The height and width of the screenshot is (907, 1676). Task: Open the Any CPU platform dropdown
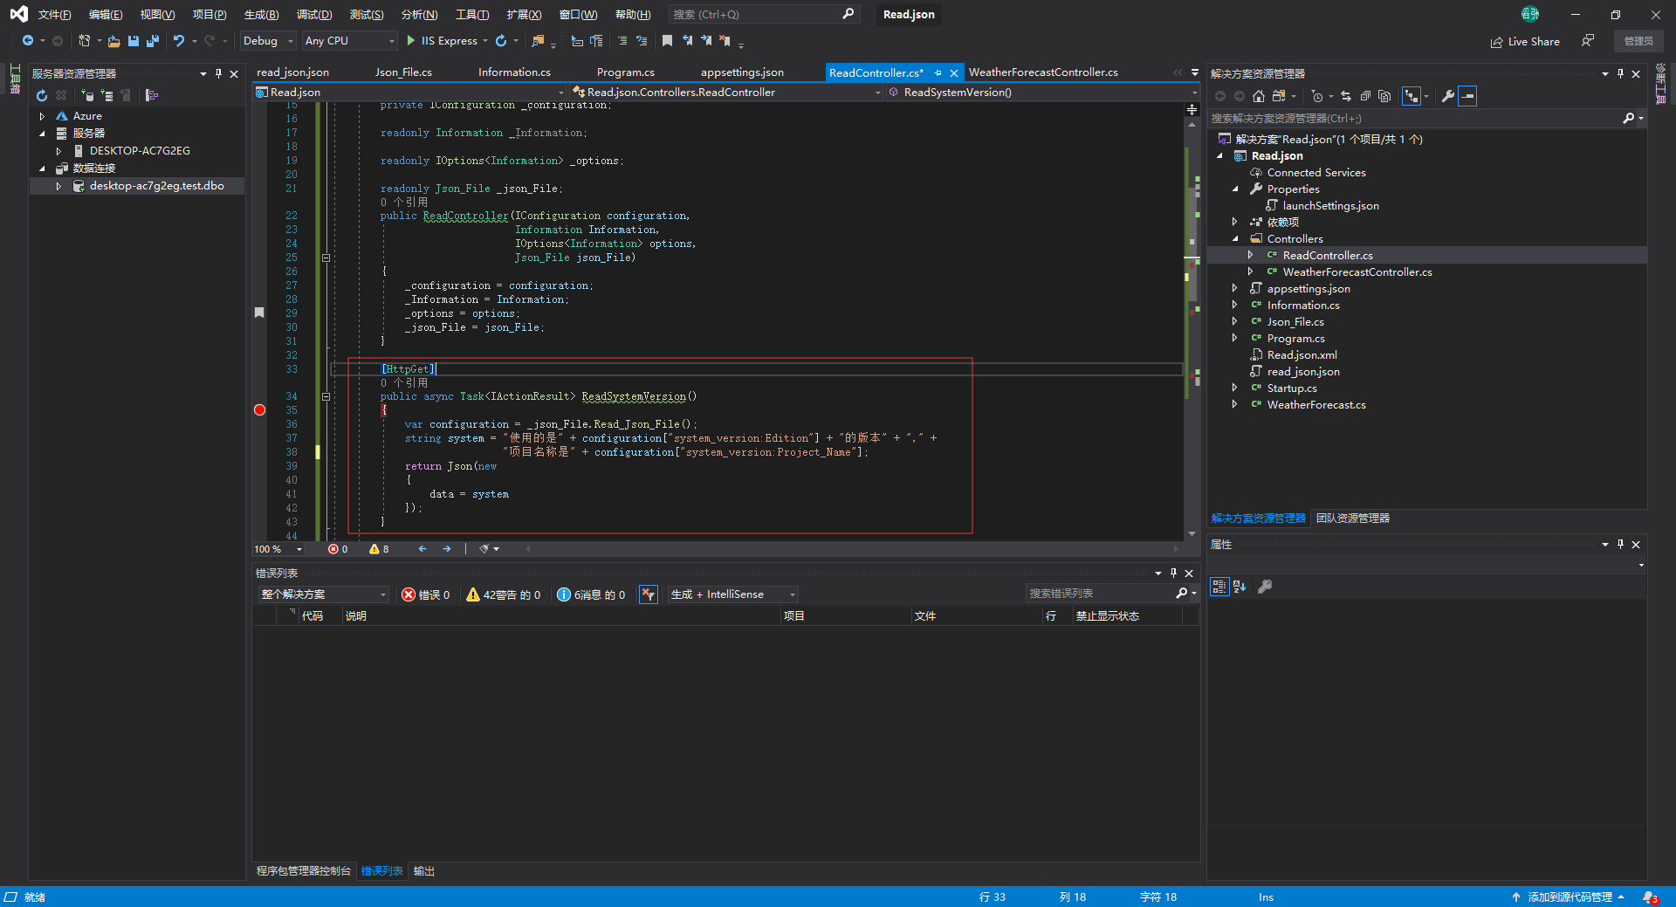click(x=349, y=41)
